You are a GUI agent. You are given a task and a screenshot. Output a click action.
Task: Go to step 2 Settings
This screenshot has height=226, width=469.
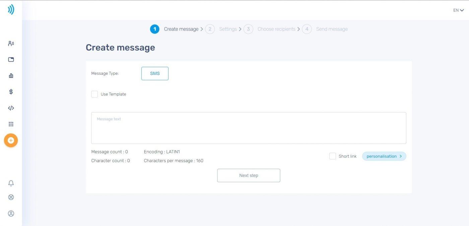[221, 29]
